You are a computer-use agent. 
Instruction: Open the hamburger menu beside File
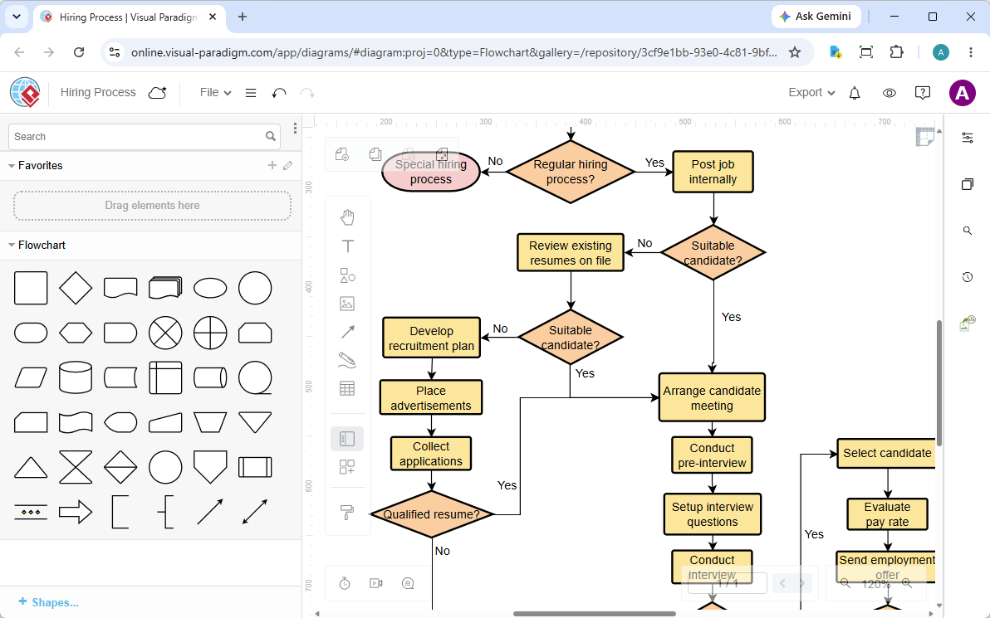251,93
